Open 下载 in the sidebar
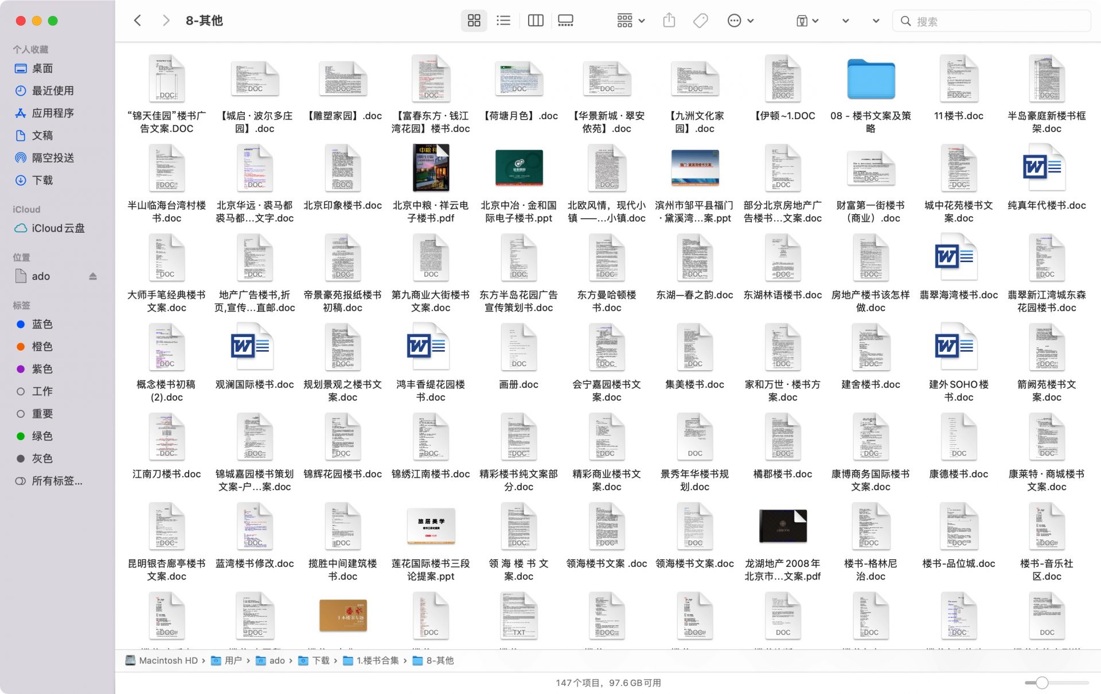The height and width of the screenshot is (694, 1101). point(42,181)
